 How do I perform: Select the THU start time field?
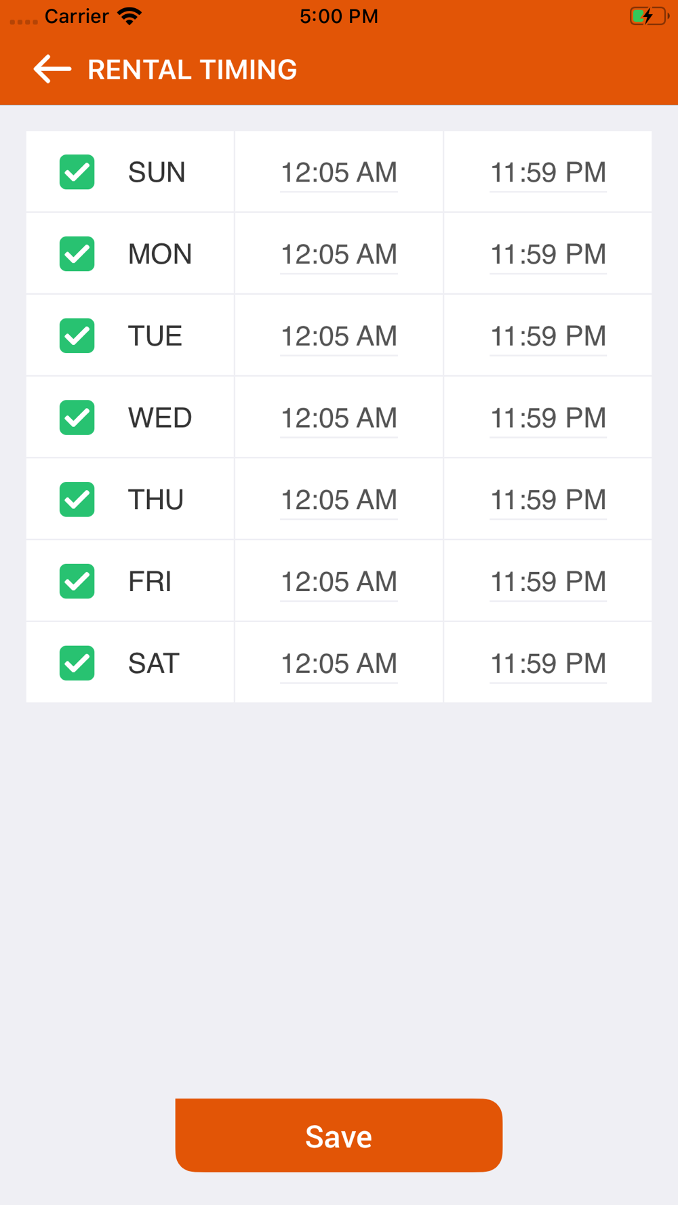339,500
